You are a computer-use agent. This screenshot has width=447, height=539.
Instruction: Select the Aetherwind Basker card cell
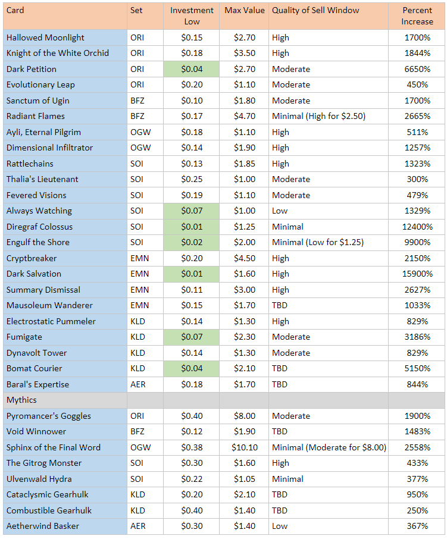pos(64,526)
